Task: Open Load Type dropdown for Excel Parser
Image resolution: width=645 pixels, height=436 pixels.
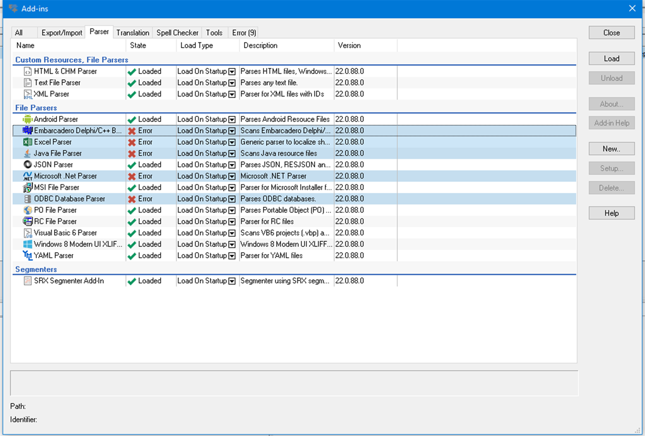Action: (232, 142)
